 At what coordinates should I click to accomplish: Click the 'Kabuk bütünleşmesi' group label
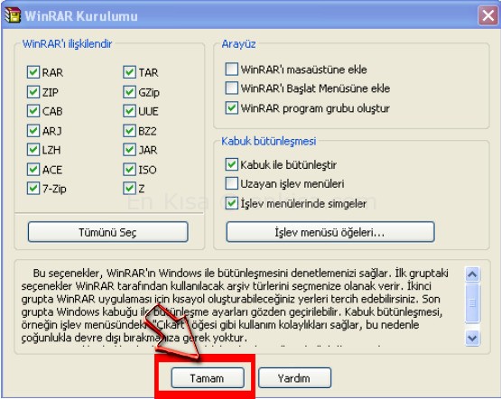click(x=269, y=141)
